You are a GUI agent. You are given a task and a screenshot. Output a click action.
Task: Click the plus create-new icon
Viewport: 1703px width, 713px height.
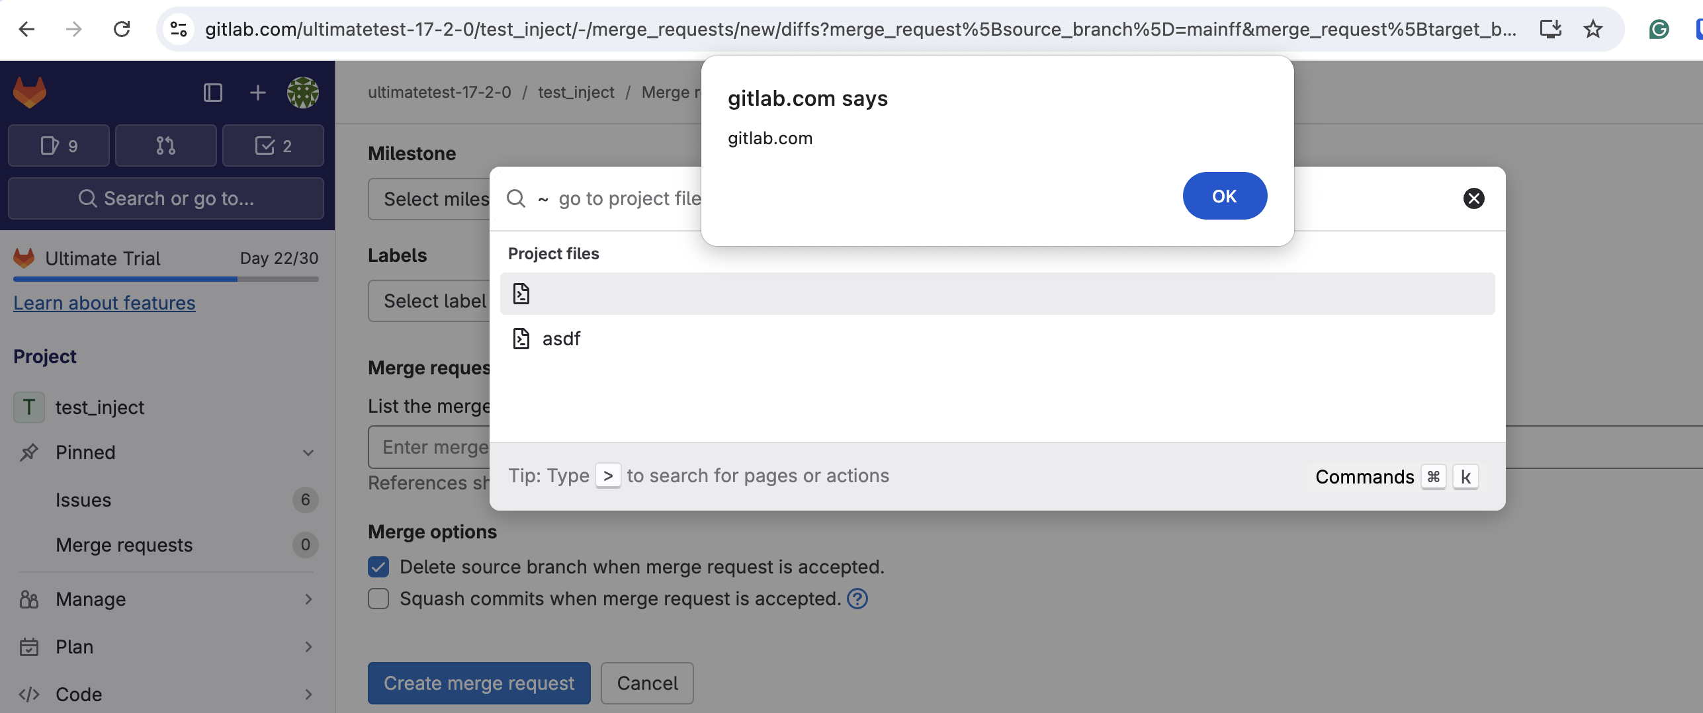257,93
